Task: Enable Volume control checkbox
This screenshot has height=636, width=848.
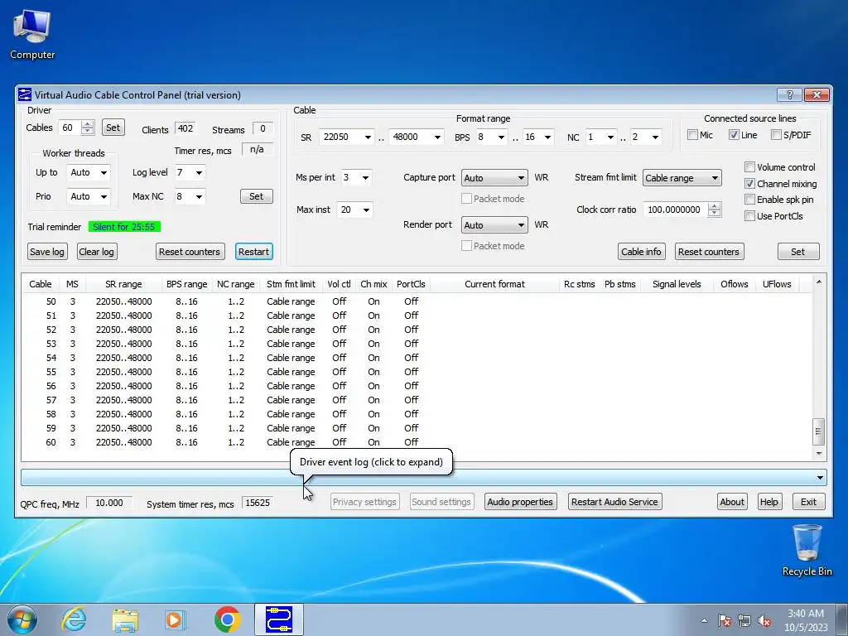Action: tap(749, 167)
